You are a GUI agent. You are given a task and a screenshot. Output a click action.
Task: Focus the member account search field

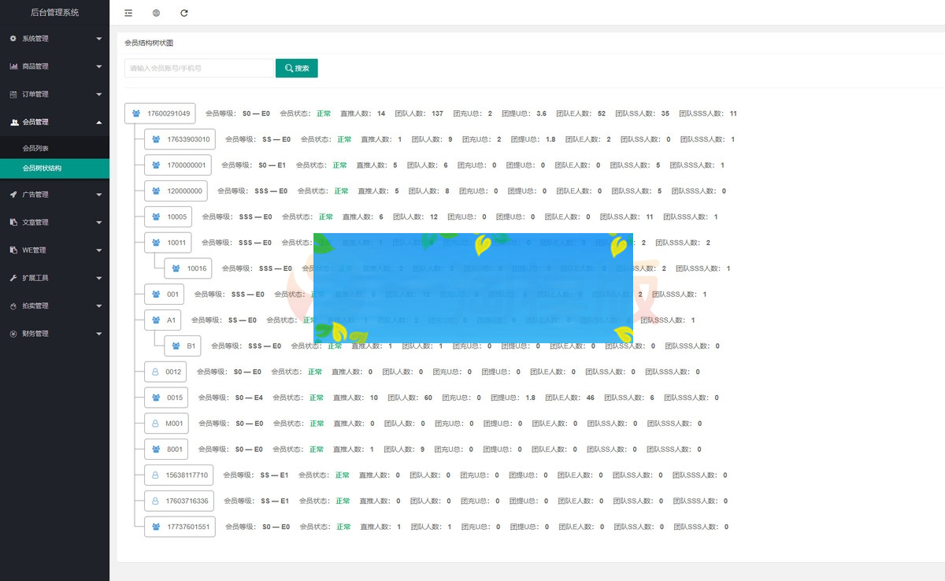(x=198, y=68)
